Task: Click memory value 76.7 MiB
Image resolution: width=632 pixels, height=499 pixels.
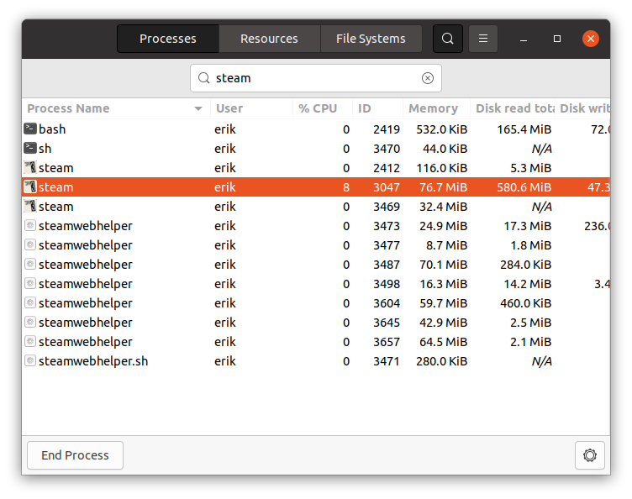Action: click(x=444, y=187)
